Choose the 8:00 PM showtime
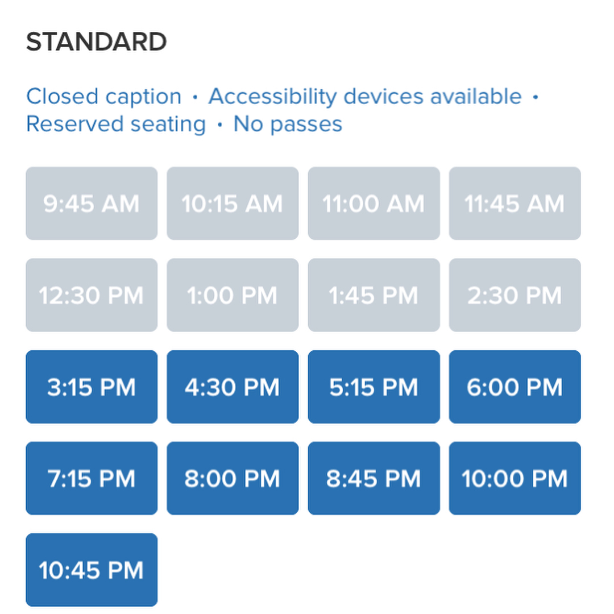The height and width of the screenshot is (614, 614). pyautogui.click(x=233, y=479)
